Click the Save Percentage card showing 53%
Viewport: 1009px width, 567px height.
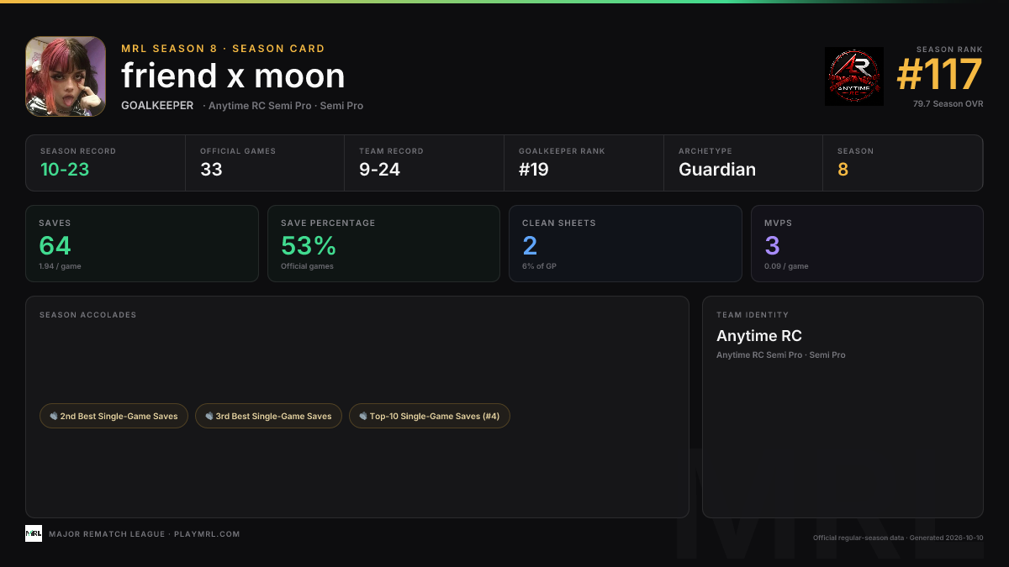point(383,244)
